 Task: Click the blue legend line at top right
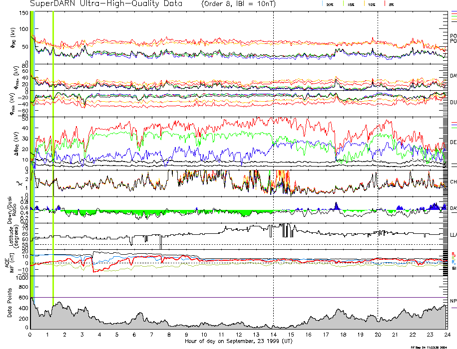[x=454, y=11]
